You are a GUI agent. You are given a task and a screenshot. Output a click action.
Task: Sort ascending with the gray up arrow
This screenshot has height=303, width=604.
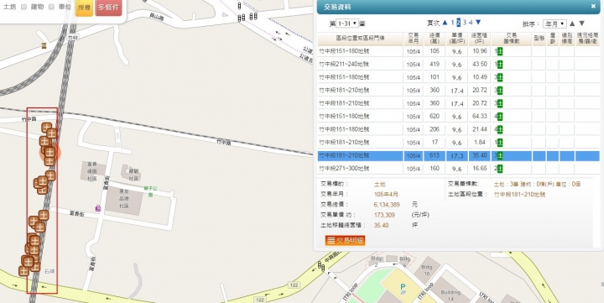coord(572,24)
